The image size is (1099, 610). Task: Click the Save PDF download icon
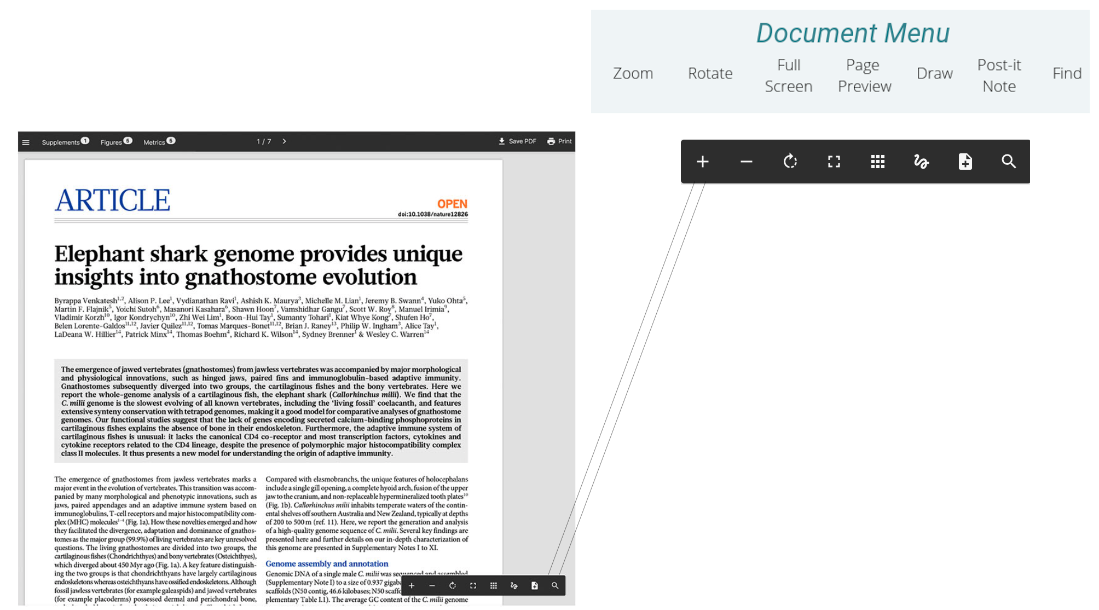(x=502, y=141)
